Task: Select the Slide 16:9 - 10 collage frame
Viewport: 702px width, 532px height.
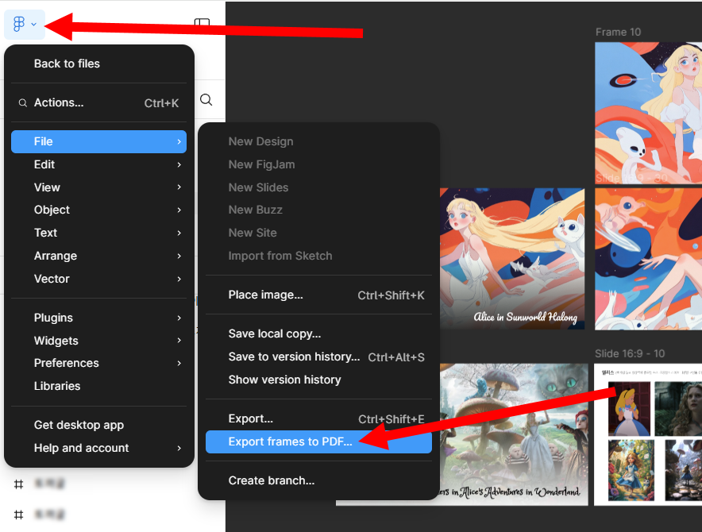Action: (648, 434)
